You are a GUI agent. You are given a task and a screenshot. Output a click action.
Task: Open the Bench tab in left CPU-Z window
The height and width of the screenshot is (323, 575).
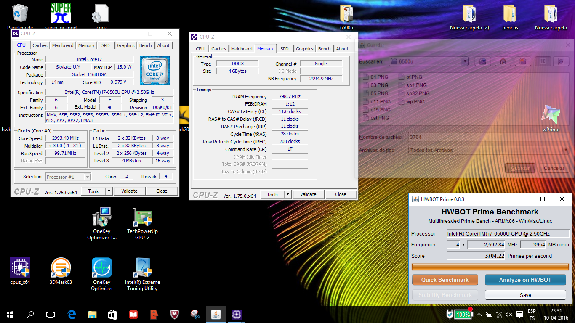(x=146, y=45)
